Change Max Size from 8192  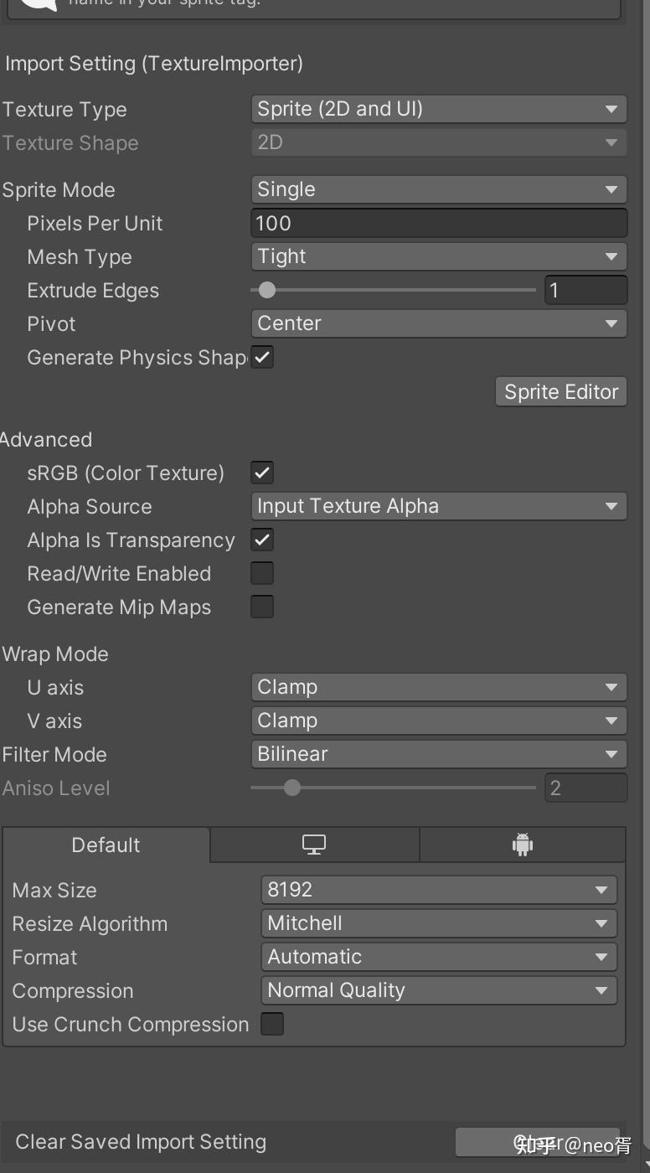pyautogui.click(x=439, y=890)
